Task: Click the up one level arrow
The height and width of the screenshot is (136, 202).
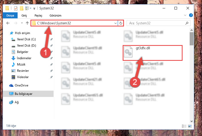Action: click(27, 23)
